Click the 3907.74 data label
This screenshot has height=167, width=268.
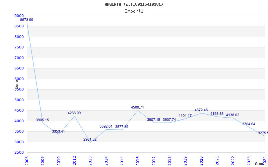pos(169,120)
